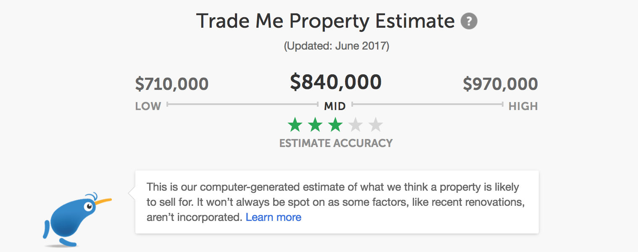Select the $970,000 high estimate value

(x=500, y=84)
